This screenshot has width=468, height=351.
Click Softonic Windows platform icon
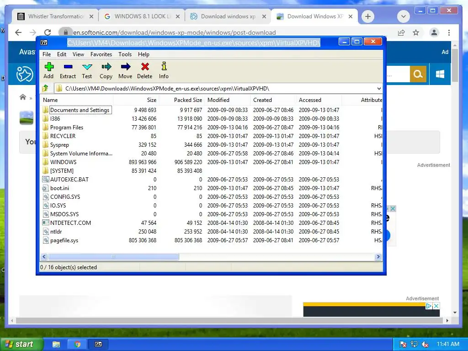coord(440,74)
